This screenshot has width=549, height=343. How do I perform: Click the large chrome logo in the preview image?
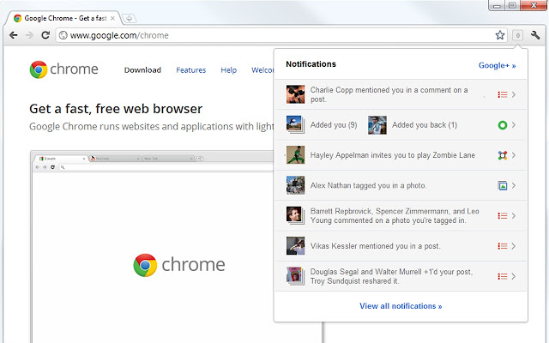179,265
